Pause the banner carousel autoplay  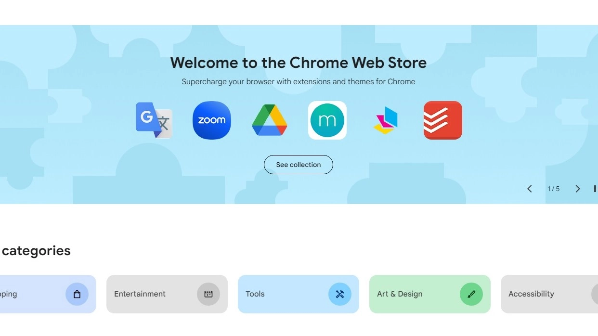tap(595, 189)
